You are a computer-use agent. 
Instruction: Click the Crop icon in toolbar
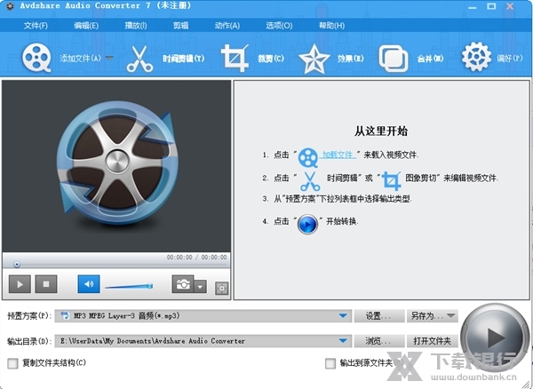point(235,58)
